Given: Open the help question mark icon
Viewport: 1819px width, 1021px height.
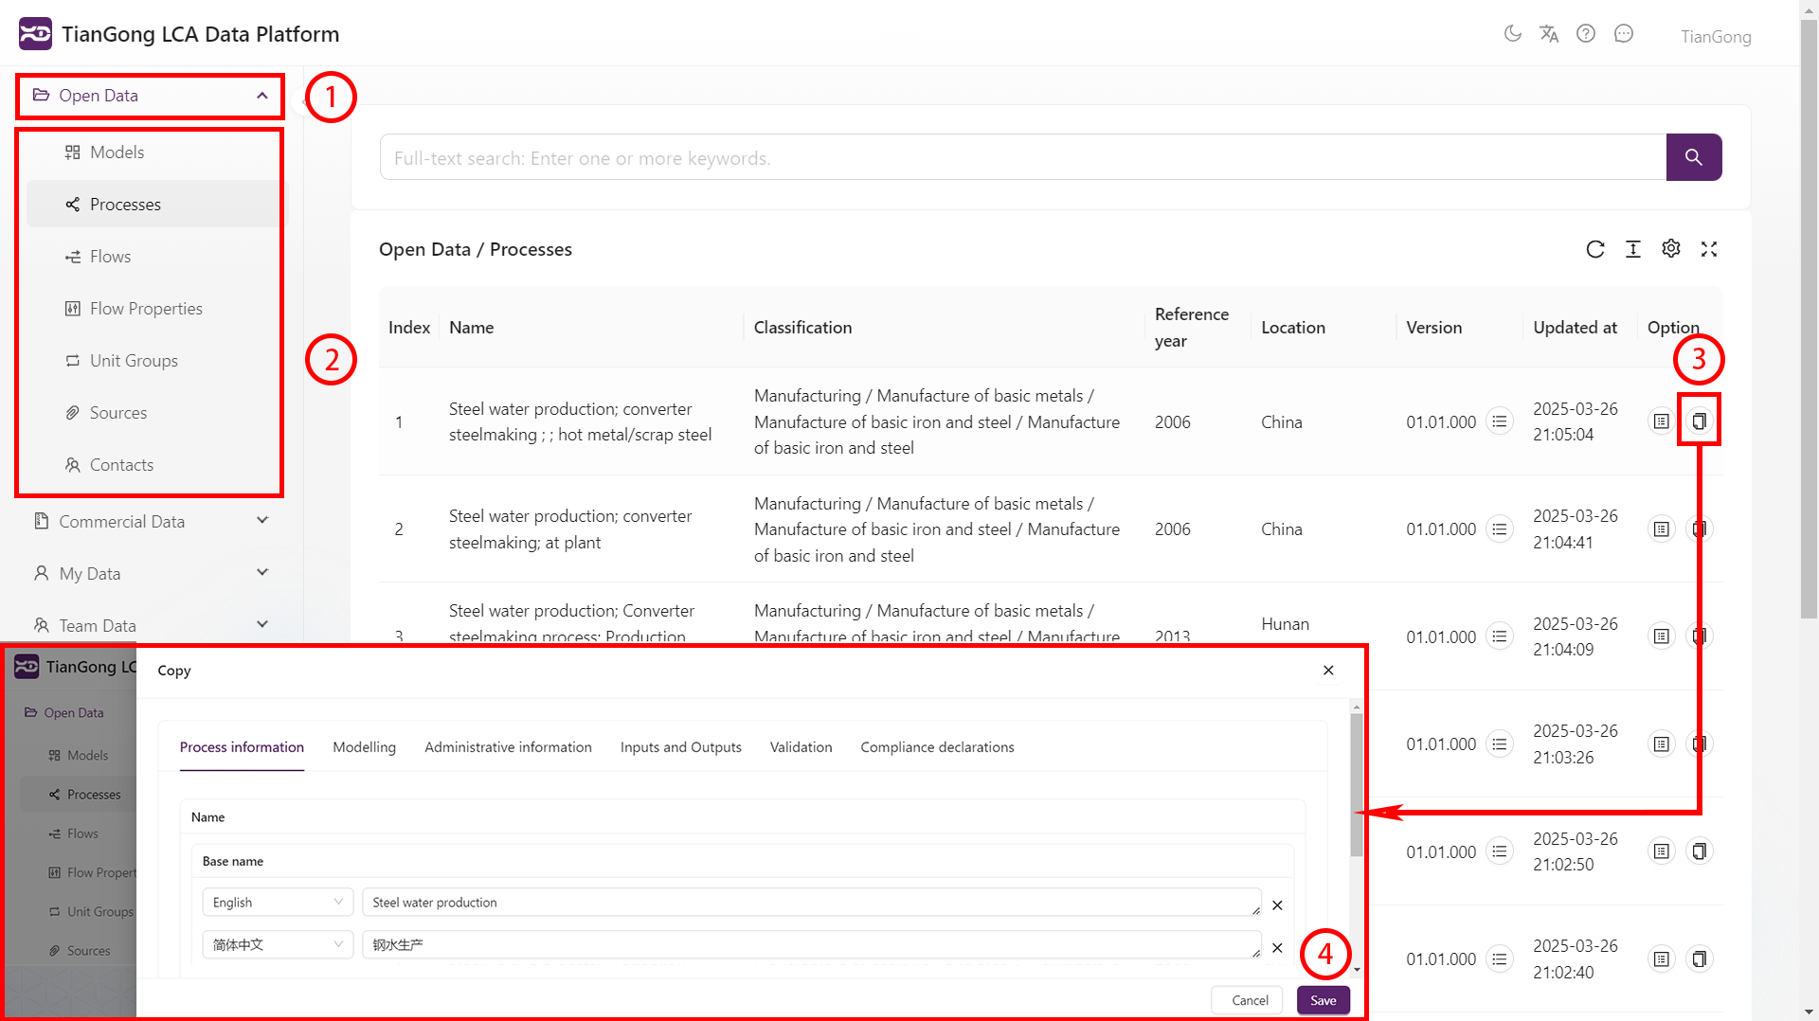Looking at the screenshot, I should coord(1586,34).
